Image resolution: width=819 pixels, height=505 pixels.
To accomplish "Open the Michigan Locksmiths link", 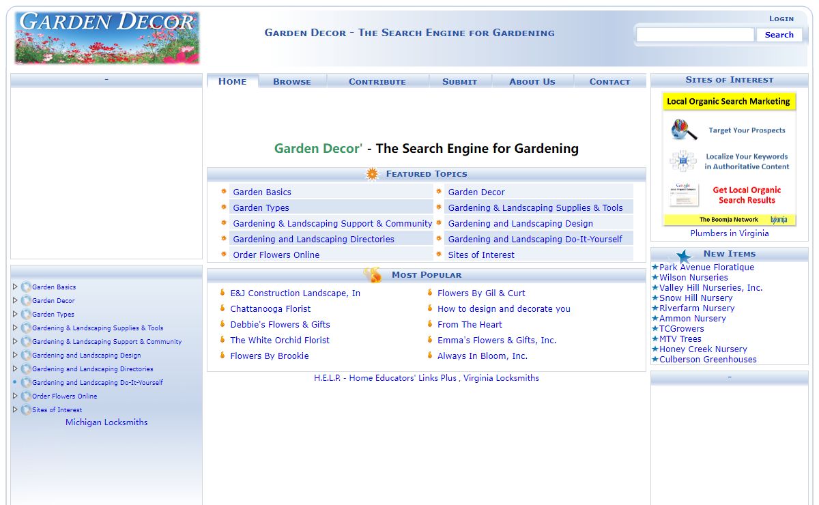I will tap(106, 422).
